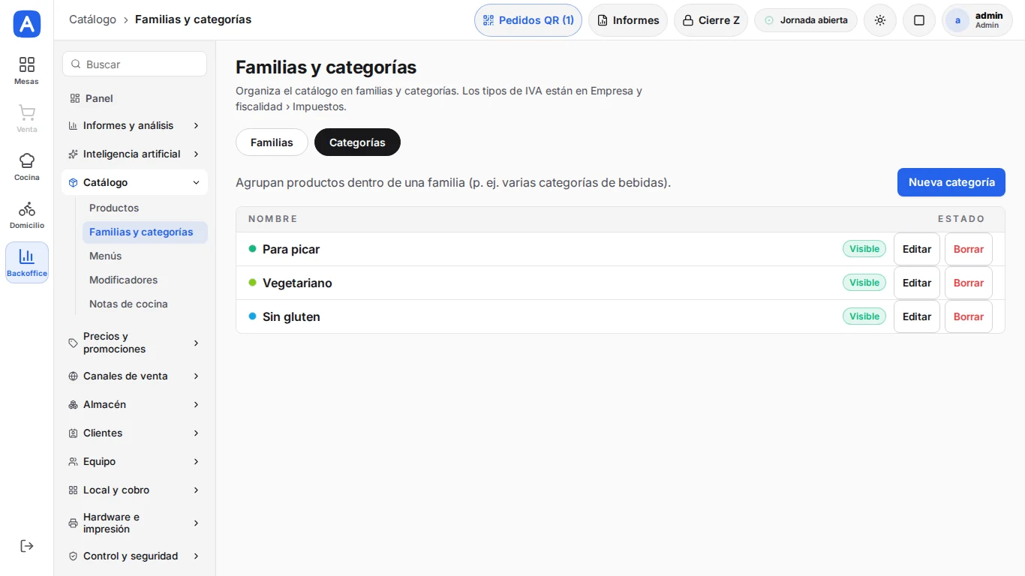Expand Clientes section

[134, 433]
